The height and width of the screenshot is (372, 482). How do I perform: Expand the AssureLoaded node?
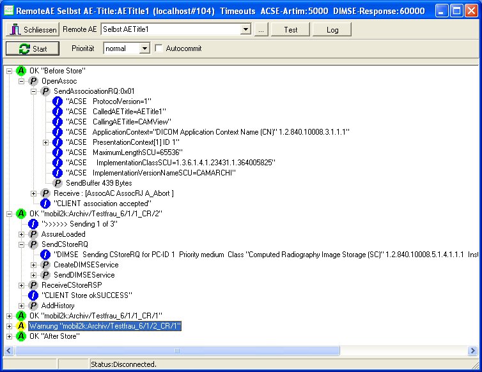(21, 234)
